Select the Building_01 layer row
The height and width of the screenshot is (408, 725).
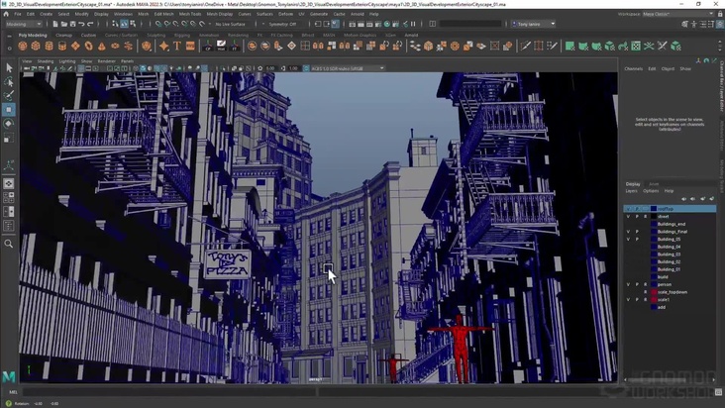(x=670, y=269)
